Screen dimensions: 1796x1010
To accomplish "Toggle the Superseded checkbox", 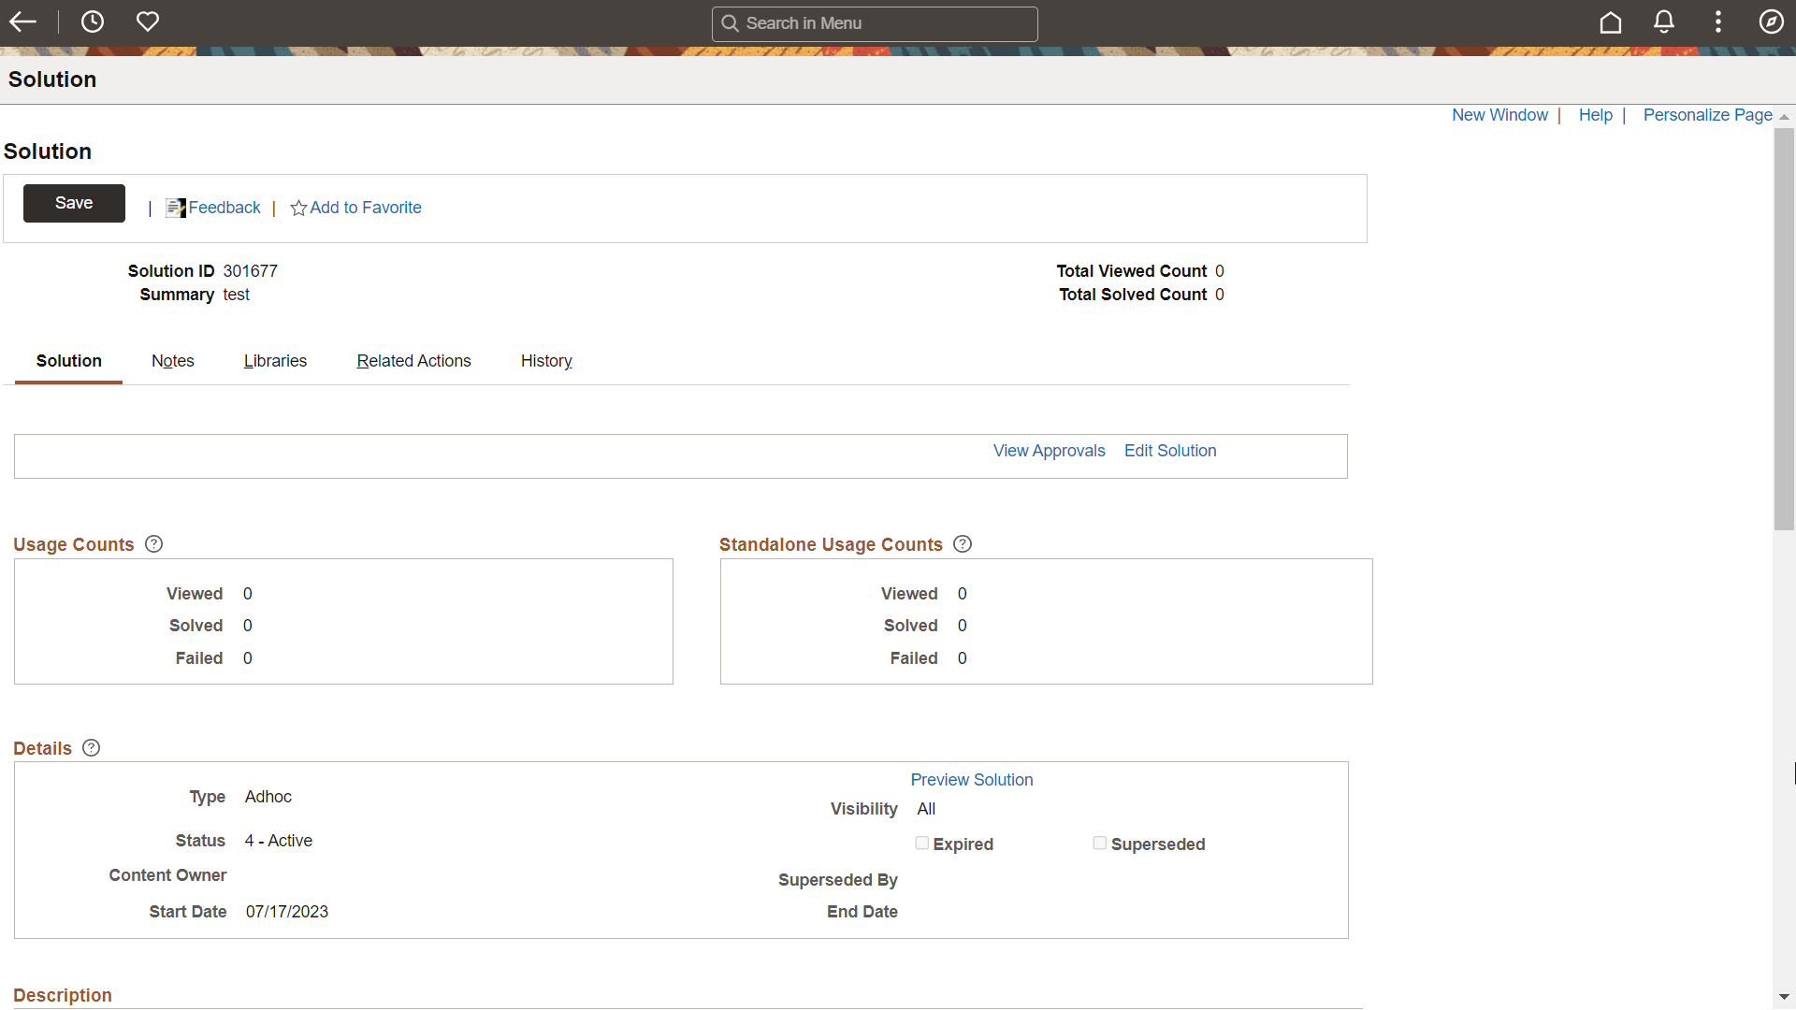I will 1100,844.
